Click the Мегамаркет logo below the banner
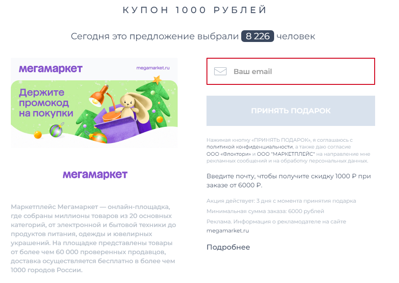This screenshot has width=399, height=283. click(95, 175)
